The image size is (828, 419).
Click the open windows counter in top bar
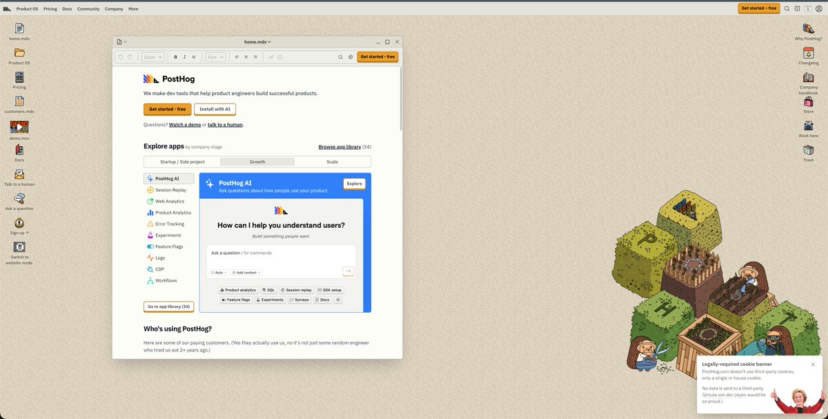[808, 9]
